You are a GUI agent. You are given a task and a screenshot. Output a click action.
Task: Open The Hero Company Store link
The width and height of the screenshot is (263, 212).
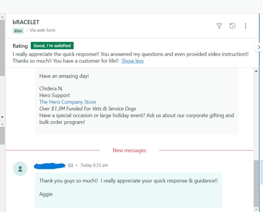[68, 102]
